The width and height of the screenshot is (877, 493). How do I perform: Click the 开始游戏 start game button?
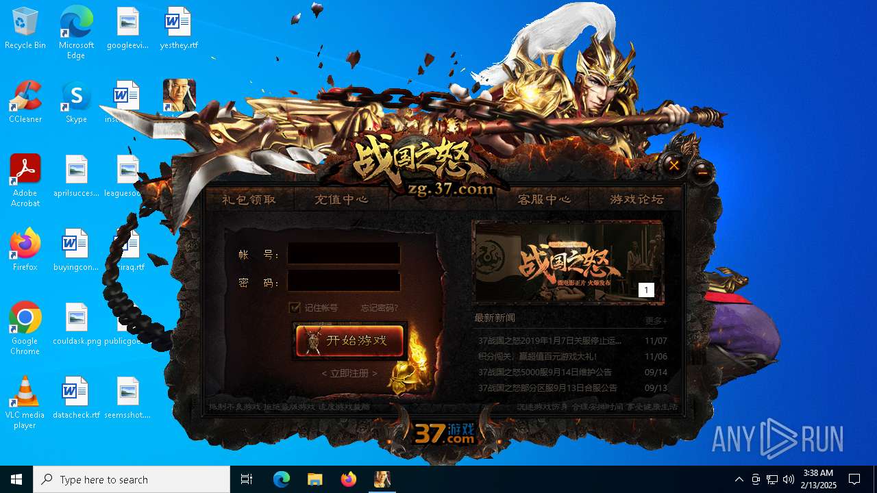350,341
